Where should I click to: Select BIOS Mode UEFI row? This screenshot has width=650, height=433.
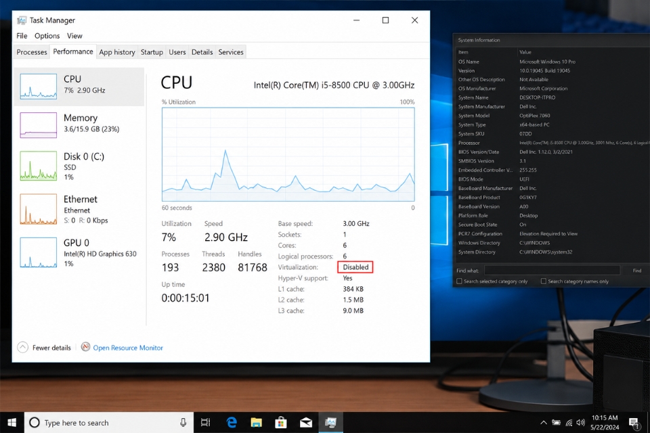coord(552,179)
